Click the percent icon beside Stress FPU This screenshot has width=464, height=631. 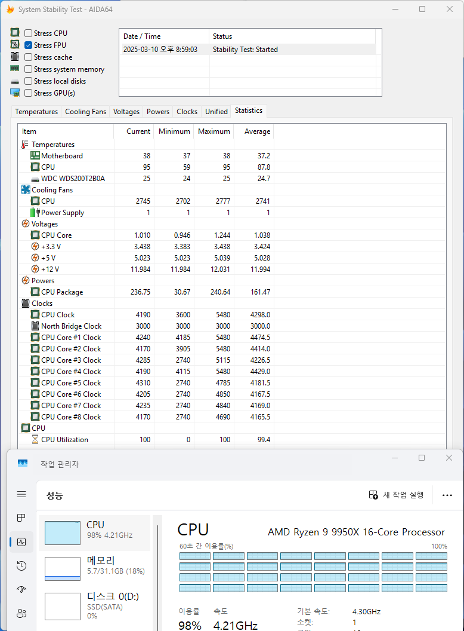pos(15,44)
